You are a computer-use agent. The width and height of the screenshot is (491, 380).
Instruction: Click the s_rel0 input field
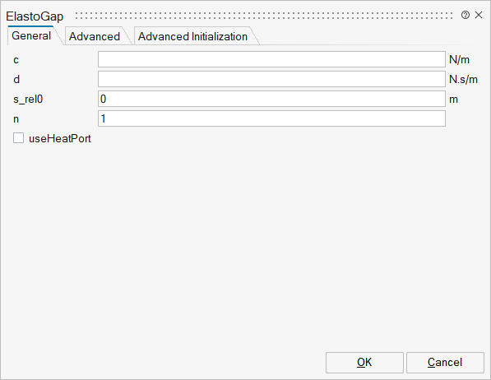pos(271,99)
